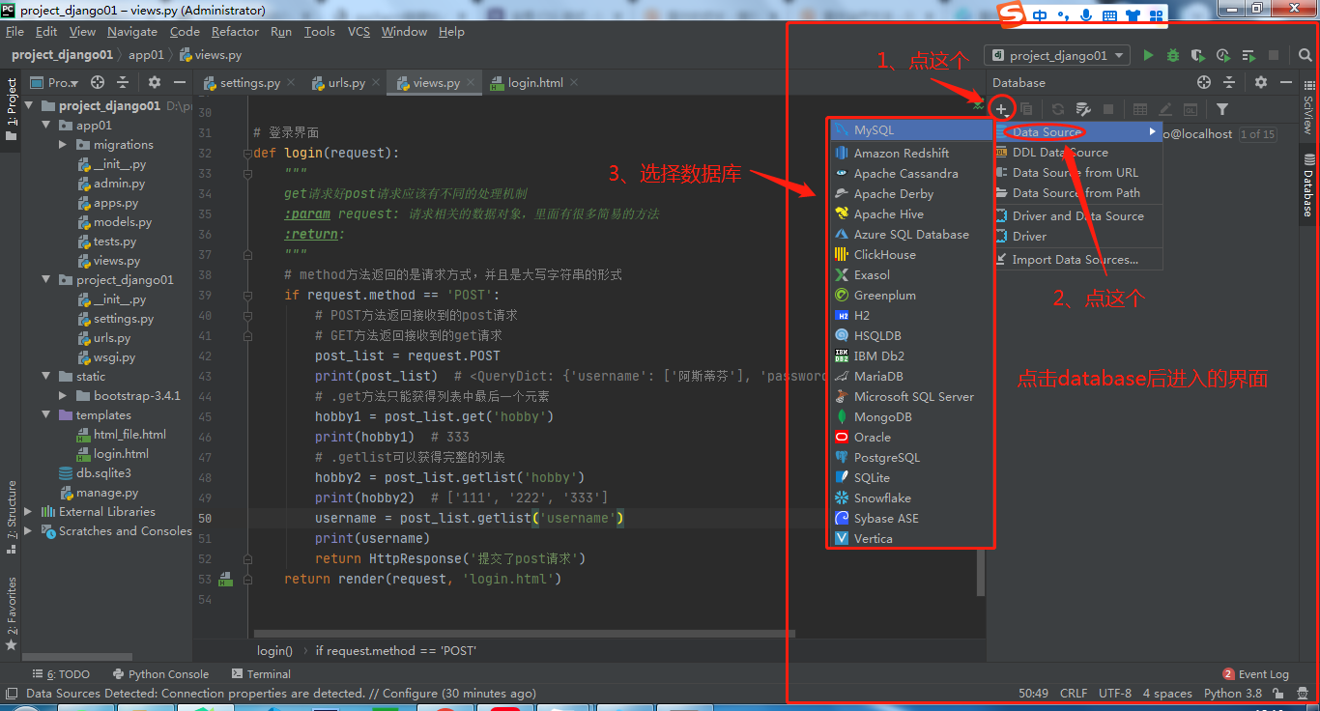
Task: Choose MySQL from the data source list
Action: click(x=911, y=129)
